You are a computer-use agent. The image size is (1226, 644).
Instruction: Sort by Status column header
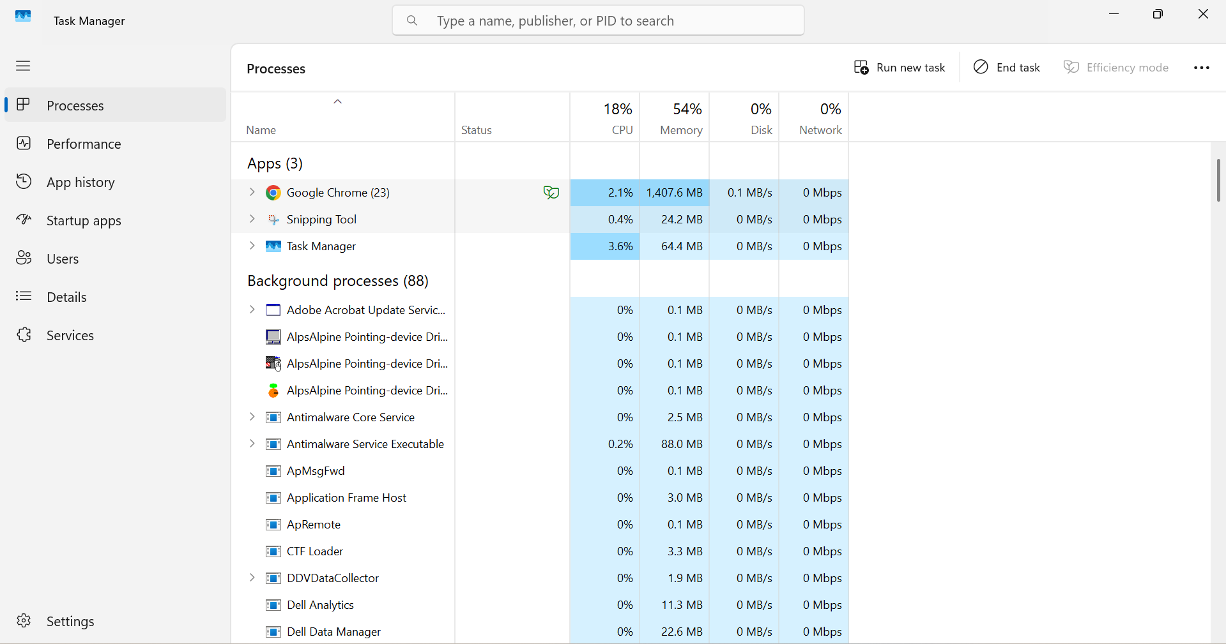[x=512, y=117]
